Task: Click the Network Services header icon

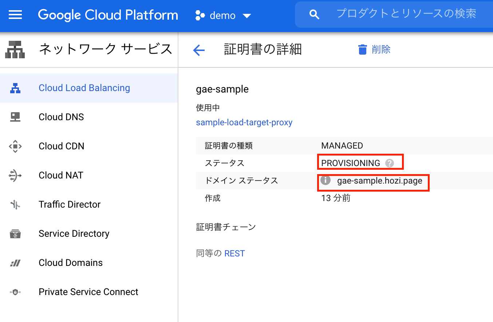Action: click(x=15, y=49)
